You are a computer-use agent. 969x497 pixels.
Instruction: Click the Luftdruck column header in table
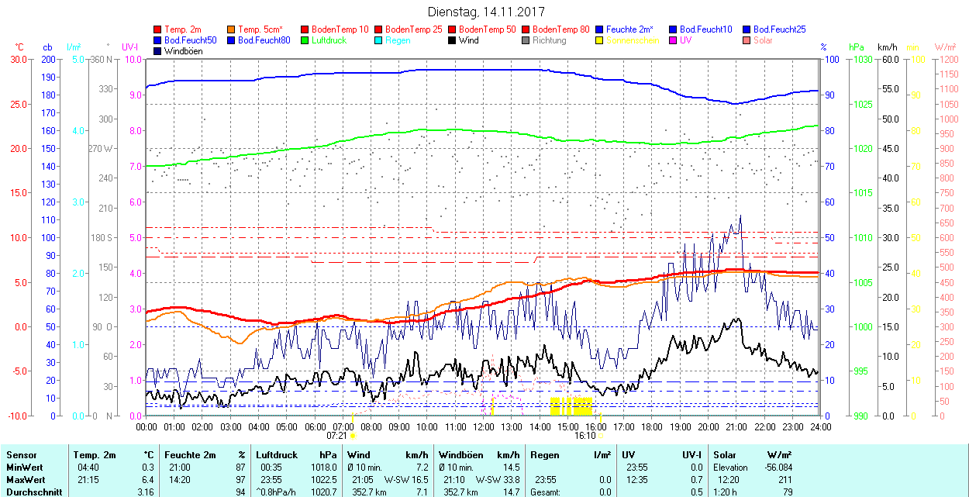(275, 455)
